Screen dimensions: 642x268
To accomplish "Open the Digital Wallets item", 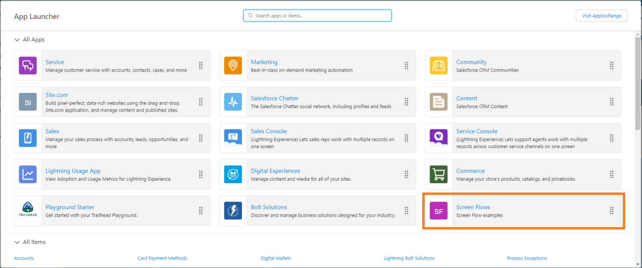I will click(x=276, y=258).
